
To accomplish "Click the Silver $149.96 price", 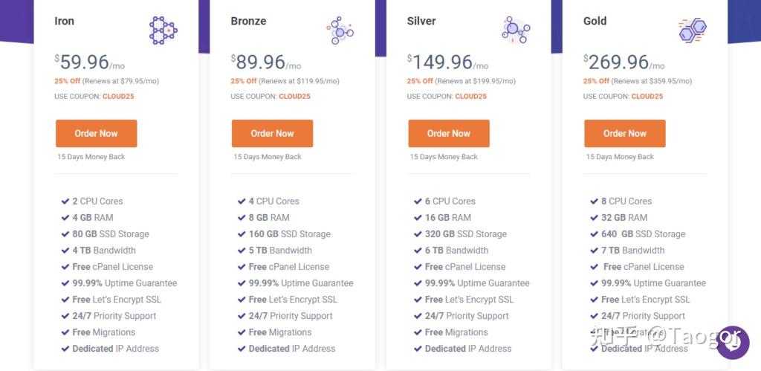I will pos(440,62).
